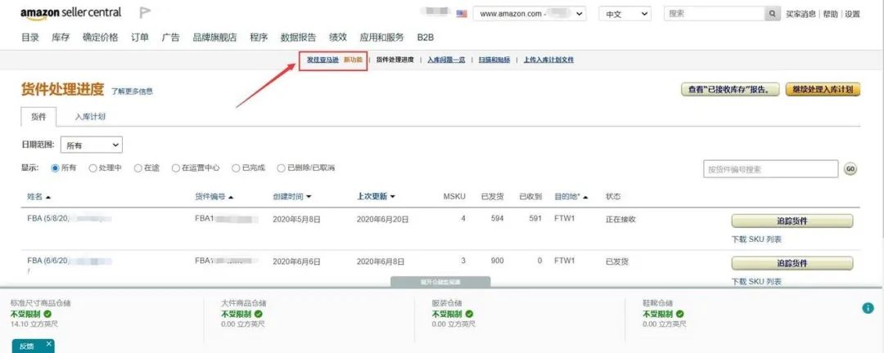Open the 设置 link
This screenshot has height=353, width=884.
tap(852, 14)
